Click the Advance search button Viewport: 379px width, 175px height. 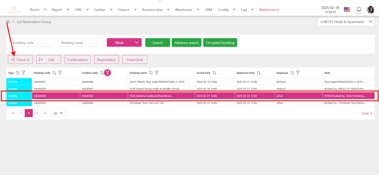coord(187,43)
